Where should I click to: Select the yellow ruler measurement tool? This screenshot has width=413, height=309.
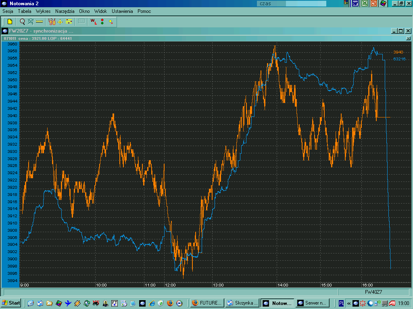(x=40, y=22)
